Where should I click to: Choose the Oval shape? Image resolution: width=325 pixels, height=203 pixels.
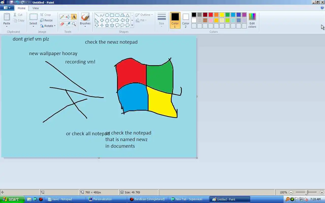point(107,15)
